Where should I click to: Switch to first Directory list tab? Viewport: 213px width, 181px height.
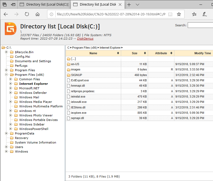point(44,5)
